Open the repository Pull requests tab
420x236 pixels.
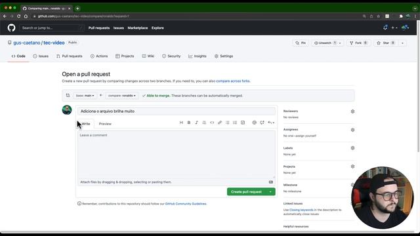pos(70,56)
